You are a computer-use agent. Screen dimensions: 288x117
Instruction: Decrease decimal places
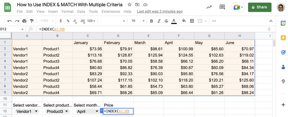click(x=75, y=21)
